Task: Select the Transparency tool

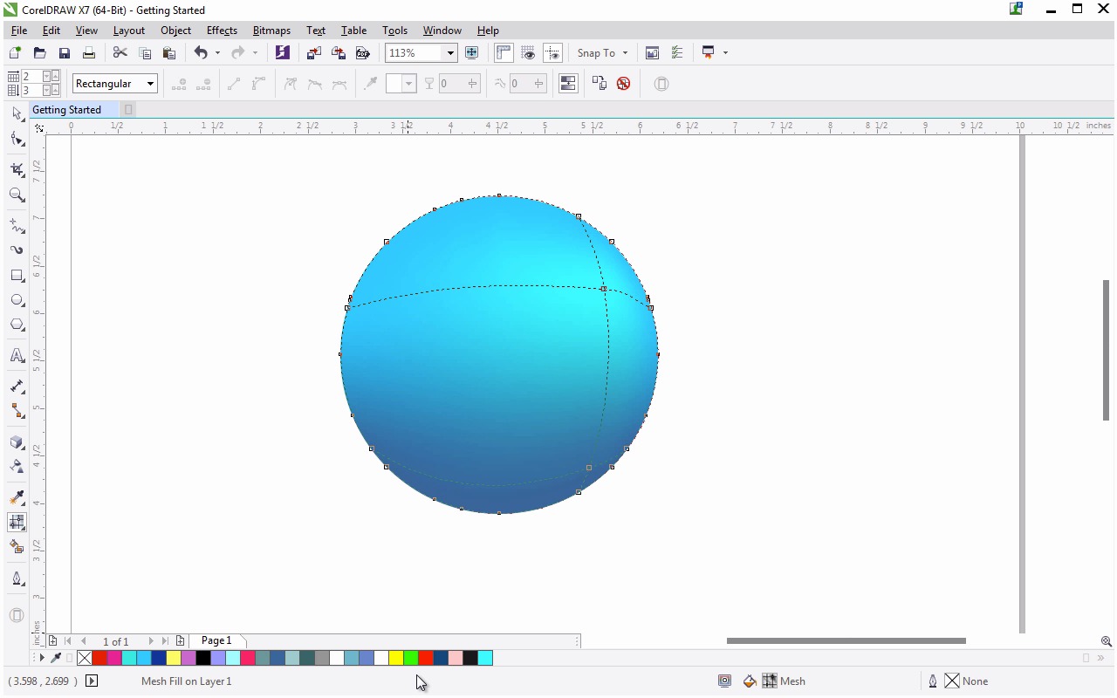Action: pyautogui.click(x=17, y=467)
